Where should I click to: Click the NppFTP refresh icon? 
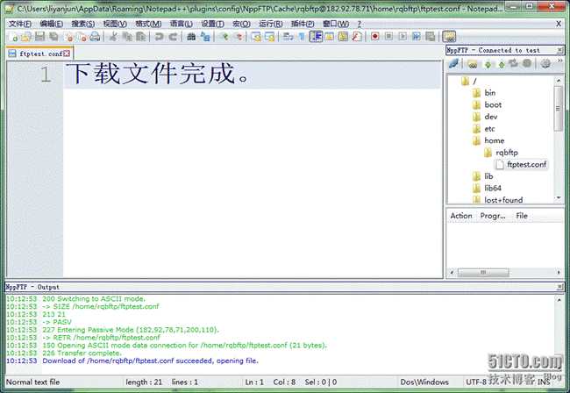pyautogui.click(x=513, y=64)
